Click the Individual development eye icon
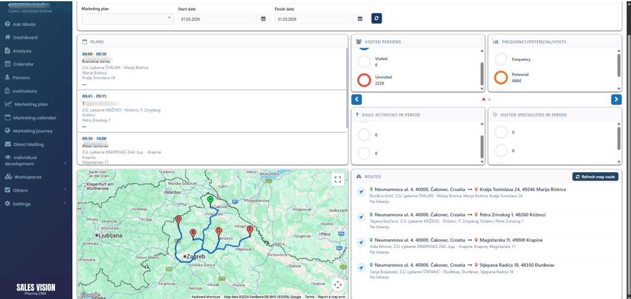 (7, 158)
